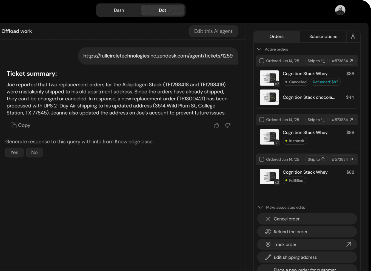Click the Fullfilled status badge
Viewport: 371px width, 271px height.
click(294, 180)
